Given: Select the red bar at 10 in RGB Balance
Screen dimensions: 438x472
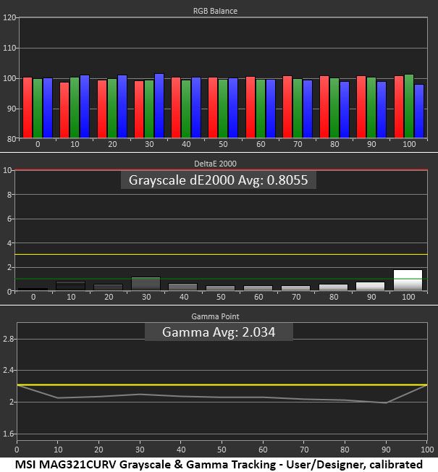Looking at the screenshot, I should pos(64,110).
